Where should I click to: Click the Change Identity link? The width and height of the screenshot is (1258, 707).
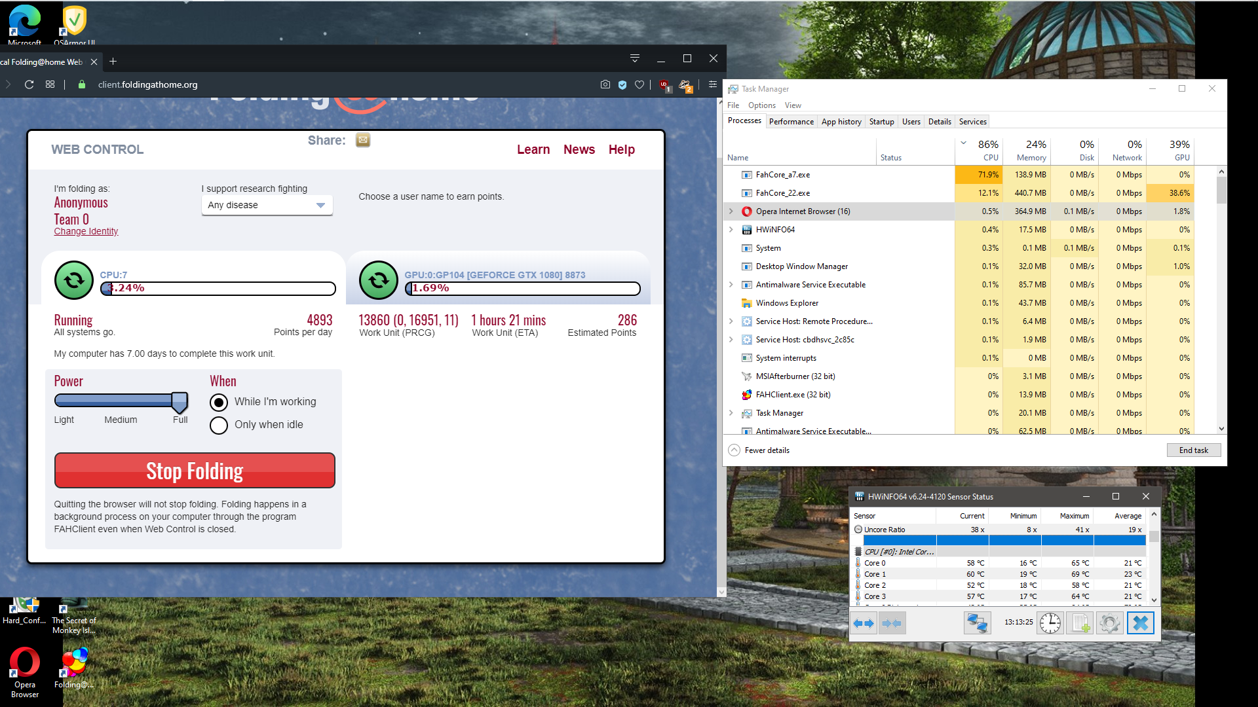[86, 232]
